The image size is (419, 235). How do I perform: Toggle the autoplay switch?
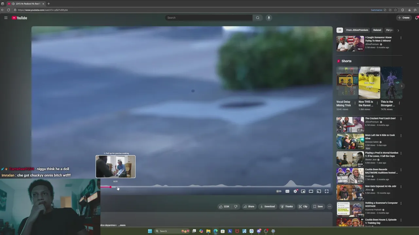[279, 191]
